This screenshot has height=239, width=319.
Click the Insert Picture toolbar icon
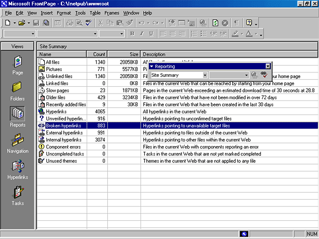191,23
